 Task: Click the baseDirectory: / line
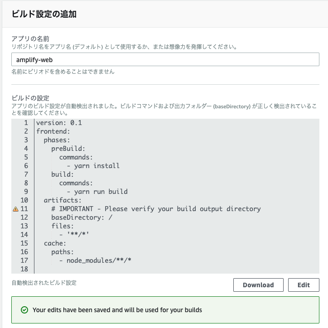pyautogui.click(x=82, y=217)
